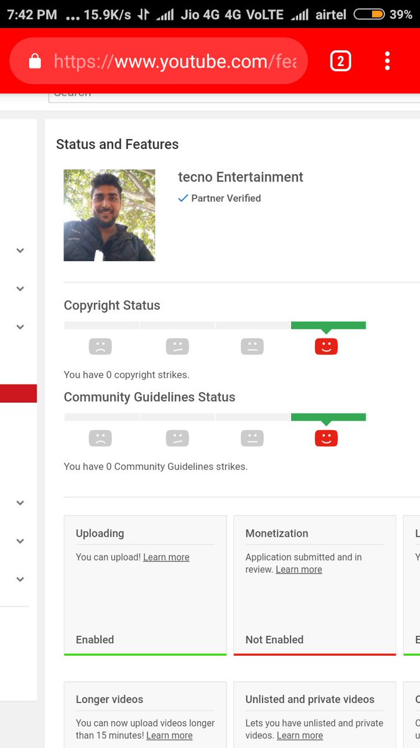Click the Partner Verified checkmark icon
The width and height of the screenshot is (420, 748).
[183, 198]
